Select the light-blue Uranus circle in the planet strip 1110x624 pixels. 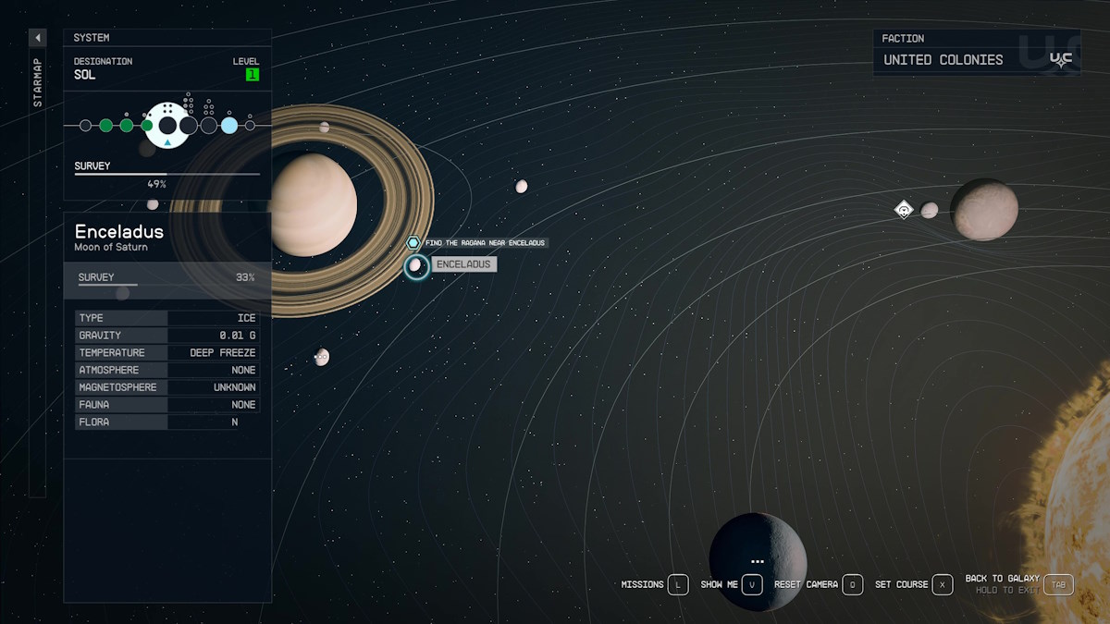[228, 125]
